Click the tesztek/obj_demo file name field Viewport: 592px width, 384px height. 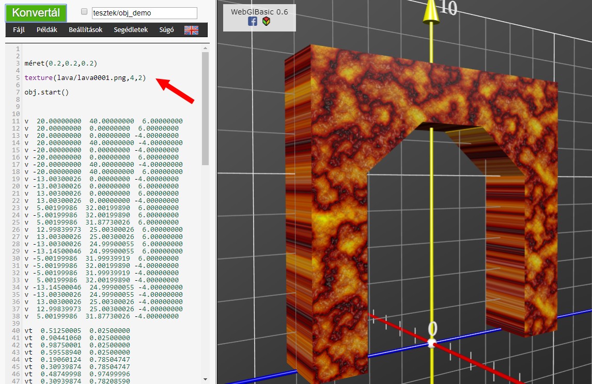point(144,13)
